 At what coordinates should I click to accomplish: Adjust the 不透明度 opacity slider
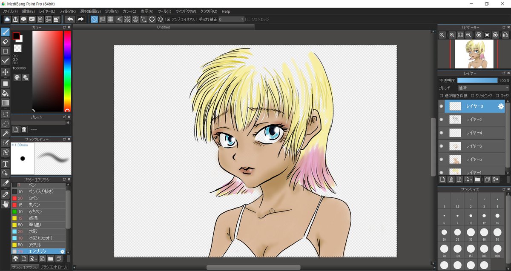tap(477, 80)
